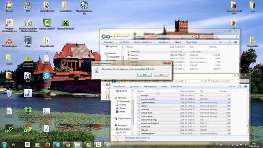Focus the .minecraft window search field
Screen dimensions: 263x148
click(x=229, y=81)
